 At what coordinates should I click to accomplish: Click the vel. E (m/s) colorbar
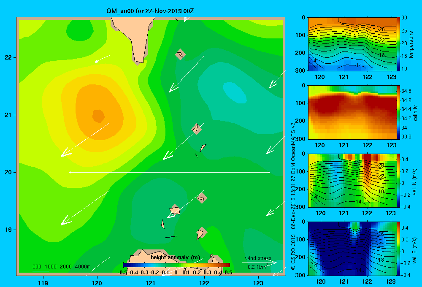(398, 249)
